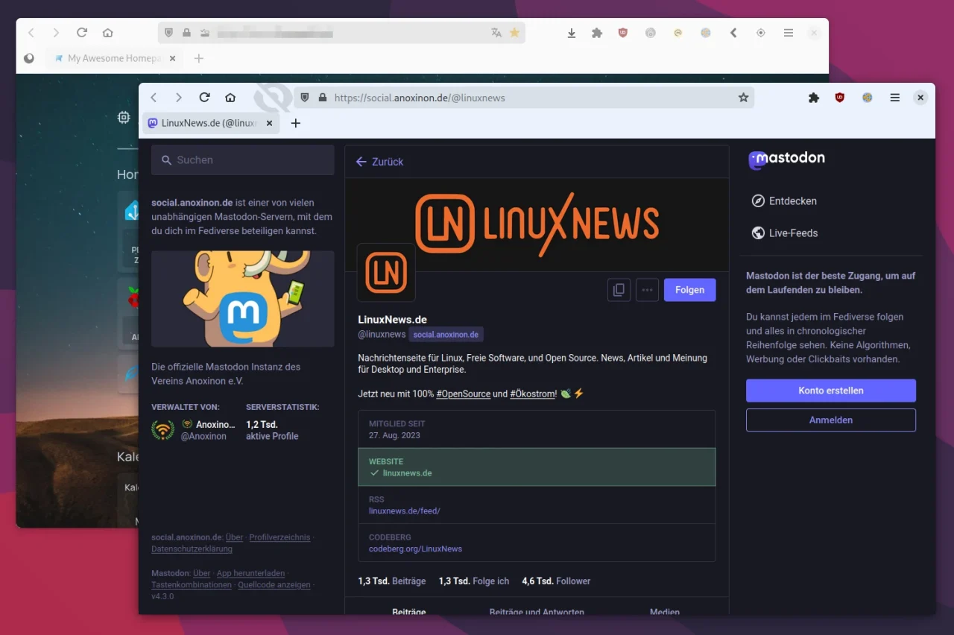Open Live-Feeds in Mastodon sidebar
The image size is (954, 635).
point(785,233)
